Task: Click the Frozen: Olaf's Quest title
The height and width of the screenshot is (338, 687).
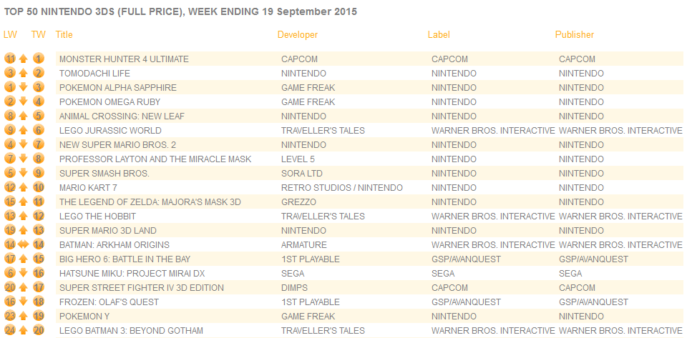Action: [109, 302]
